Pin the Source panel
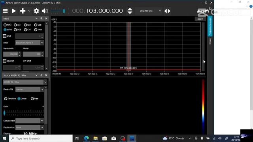Viewport: 253px width, 142px height. coord(41,75)
